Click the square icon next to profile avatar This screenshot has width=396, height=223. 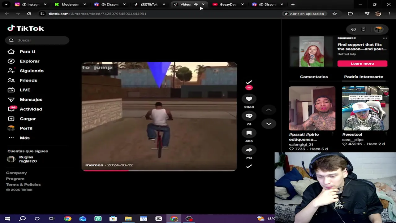(x=364, y=29)
